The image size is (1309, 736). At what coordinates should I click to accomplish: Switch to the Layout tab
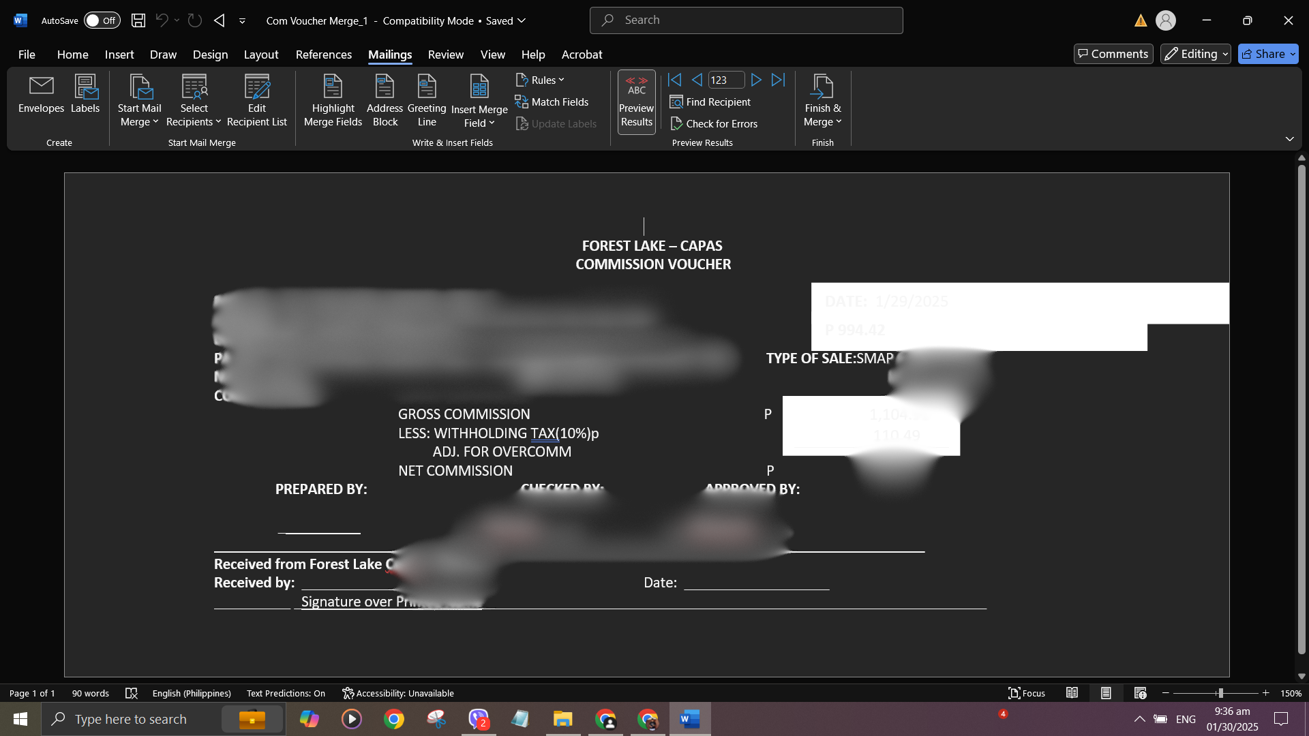coord(260,55)
